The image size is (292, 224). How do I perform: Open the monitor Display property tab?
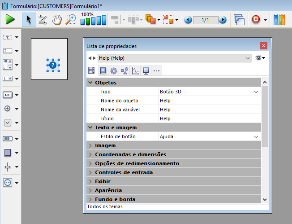(146, 70)
